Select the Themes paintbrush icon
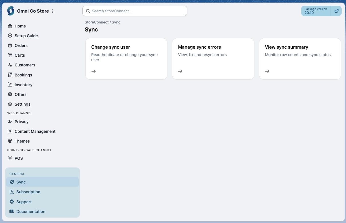This screenshot has height=223, width=346. 10,141
